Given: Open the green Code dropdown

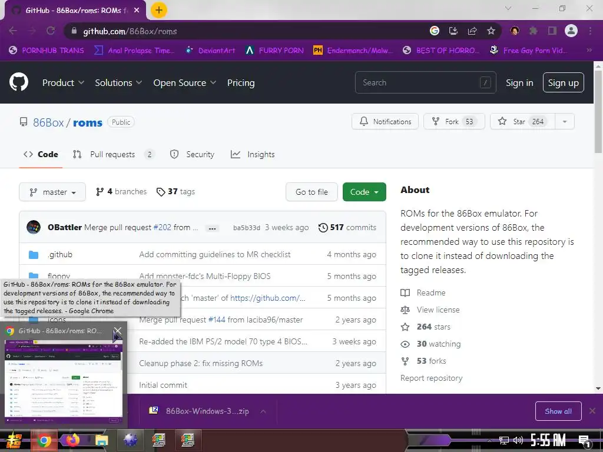Looking at the screenshot, I should (x=364, y=192).
